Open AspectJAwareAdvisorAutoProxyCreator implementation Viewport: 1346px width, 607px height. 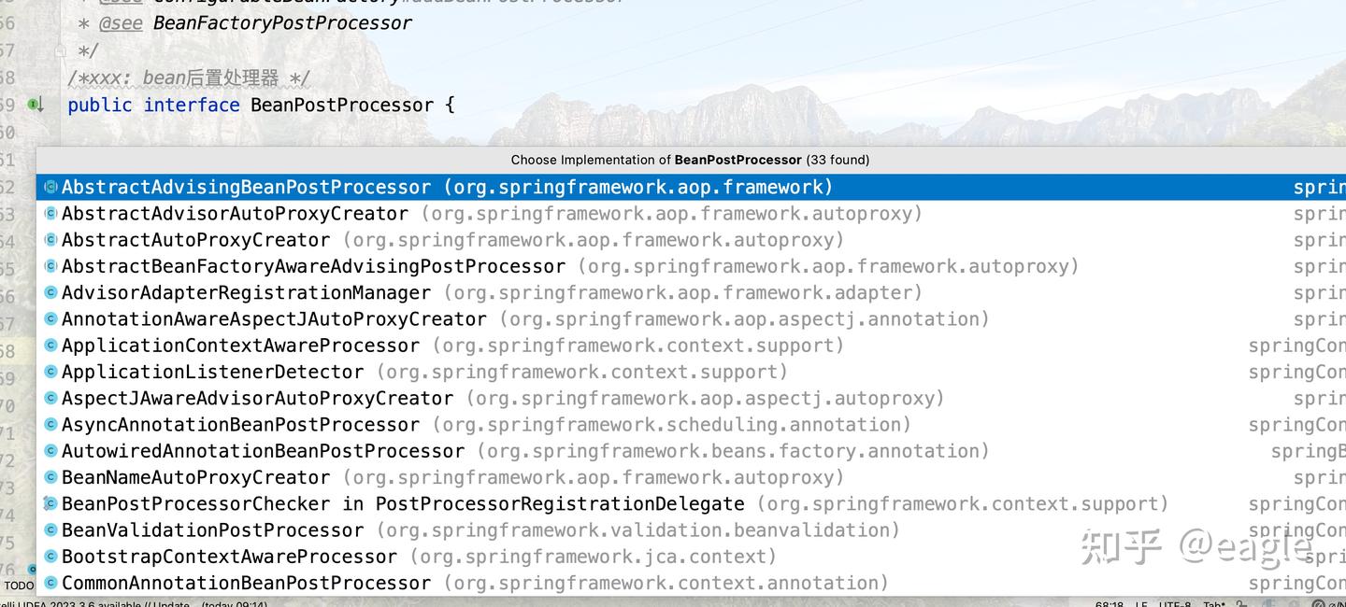point(691,398)
